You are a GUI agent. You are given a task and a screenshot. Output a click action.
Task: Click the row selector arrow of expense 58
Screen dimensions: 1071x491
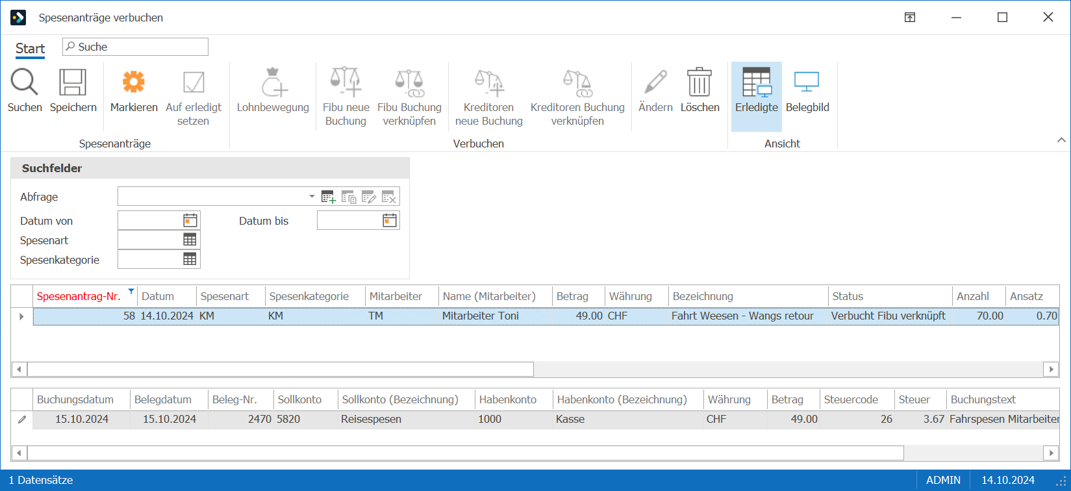[22, 316]
